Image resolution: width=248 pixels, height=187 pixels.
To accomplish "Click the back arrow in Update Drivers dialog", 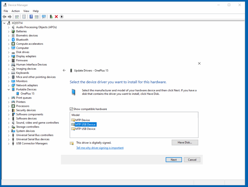I will pyautogui.click(x=64, y=70).
